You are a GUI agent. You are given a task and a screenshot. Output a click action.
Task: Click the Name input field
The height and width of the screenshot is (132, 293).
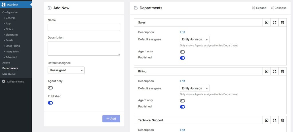84,27
